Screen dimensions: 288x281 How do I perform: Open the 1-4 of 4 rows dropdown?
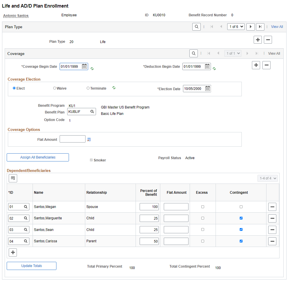click(267, 178)
